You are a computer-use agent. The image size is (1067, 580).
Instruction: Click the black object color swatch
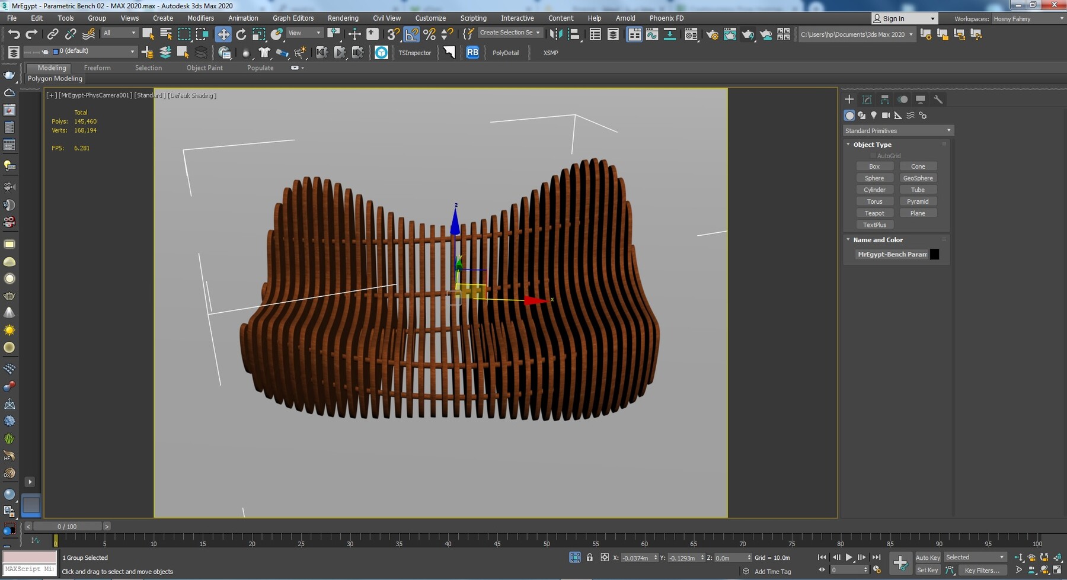pos(934,254)
